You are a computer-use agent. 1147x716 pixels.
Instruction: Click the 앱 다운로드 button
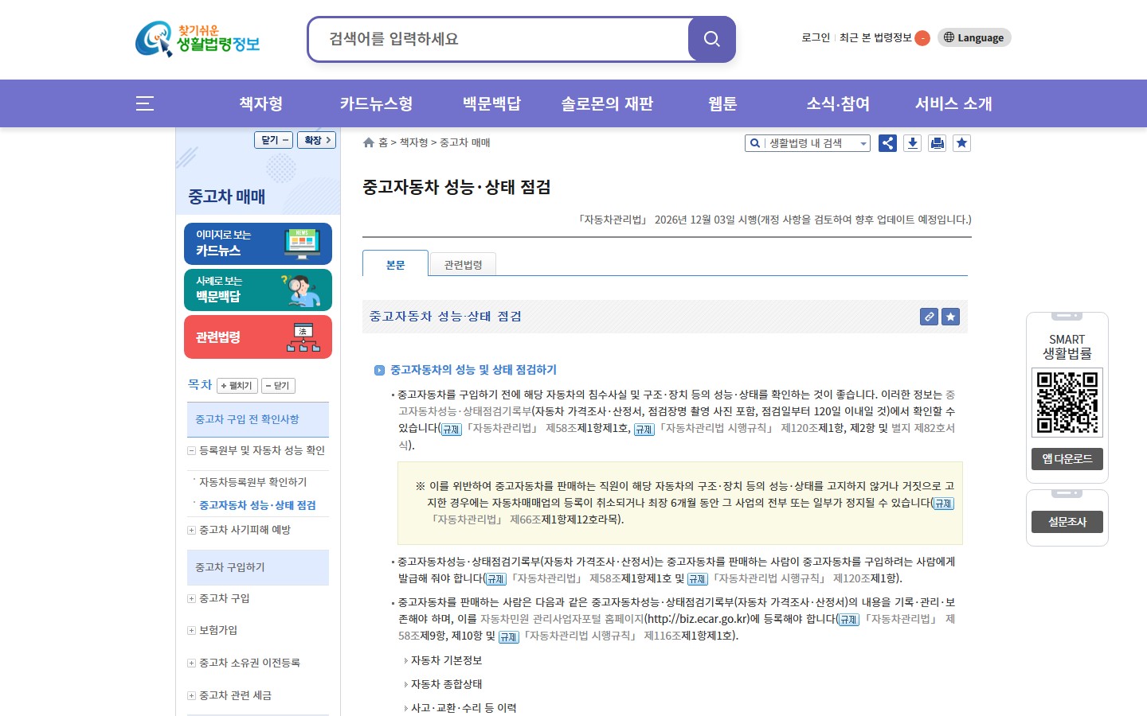pos(1067,459)
